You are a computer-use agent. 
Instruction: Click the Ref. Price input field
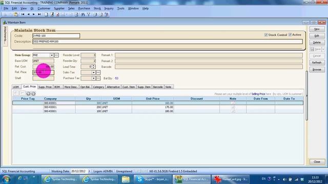(x=43, y=73)
